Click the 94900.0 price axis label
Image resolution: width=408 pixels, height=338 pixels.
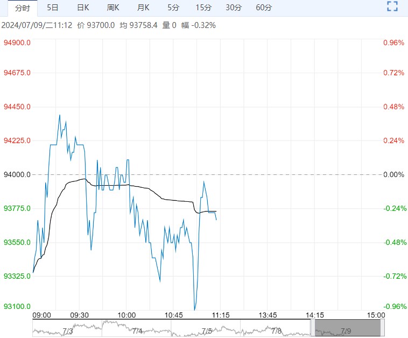[17, 43]
